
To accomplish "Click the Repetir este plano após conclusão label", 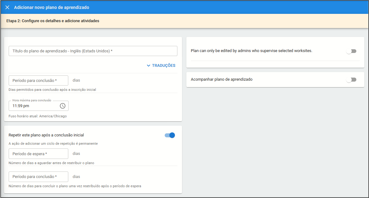I will coord(46,135).
